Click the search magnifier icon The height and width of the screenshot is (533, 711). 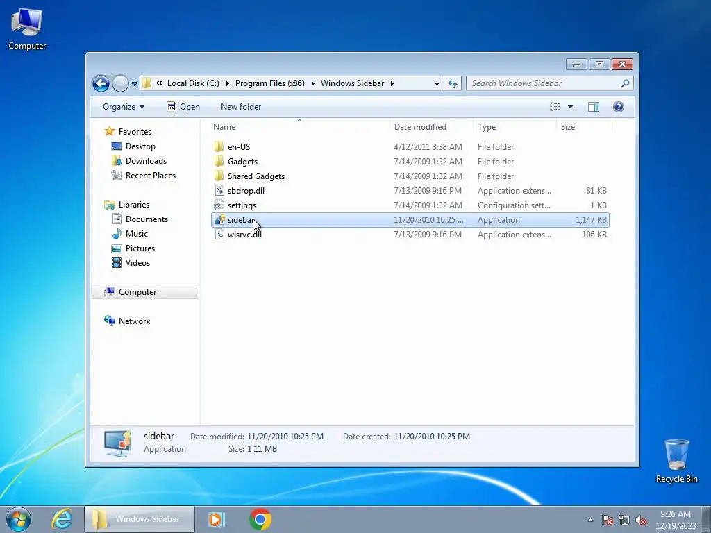625,83
